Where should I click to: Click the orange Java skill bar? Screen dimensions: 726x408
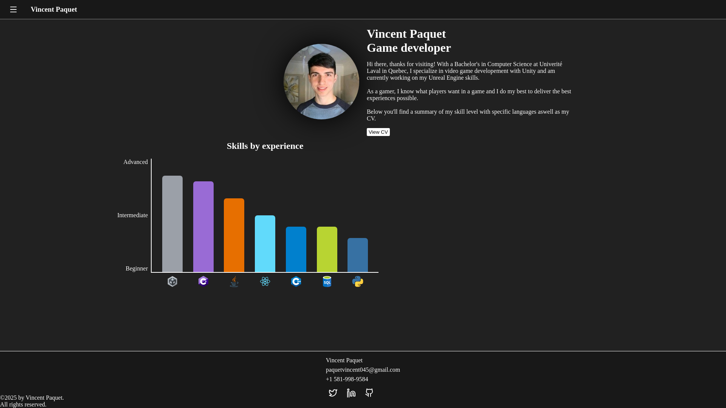[234, 235]
